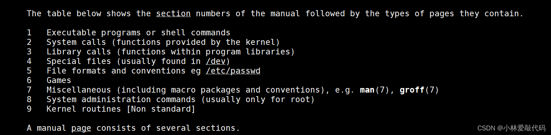Image resolution: width=551 pixels, height=135 pixels.
Task: Click the 'Games' entry
Action: point(59,81)
